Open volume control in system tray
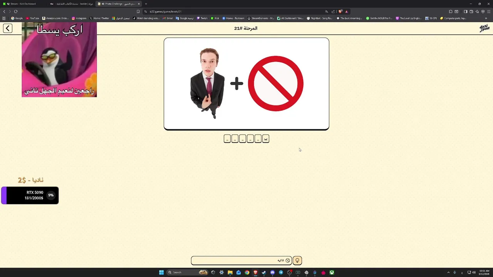Image resolution: width=493 pixels, height=277 pixels. (x=474, y=272)
